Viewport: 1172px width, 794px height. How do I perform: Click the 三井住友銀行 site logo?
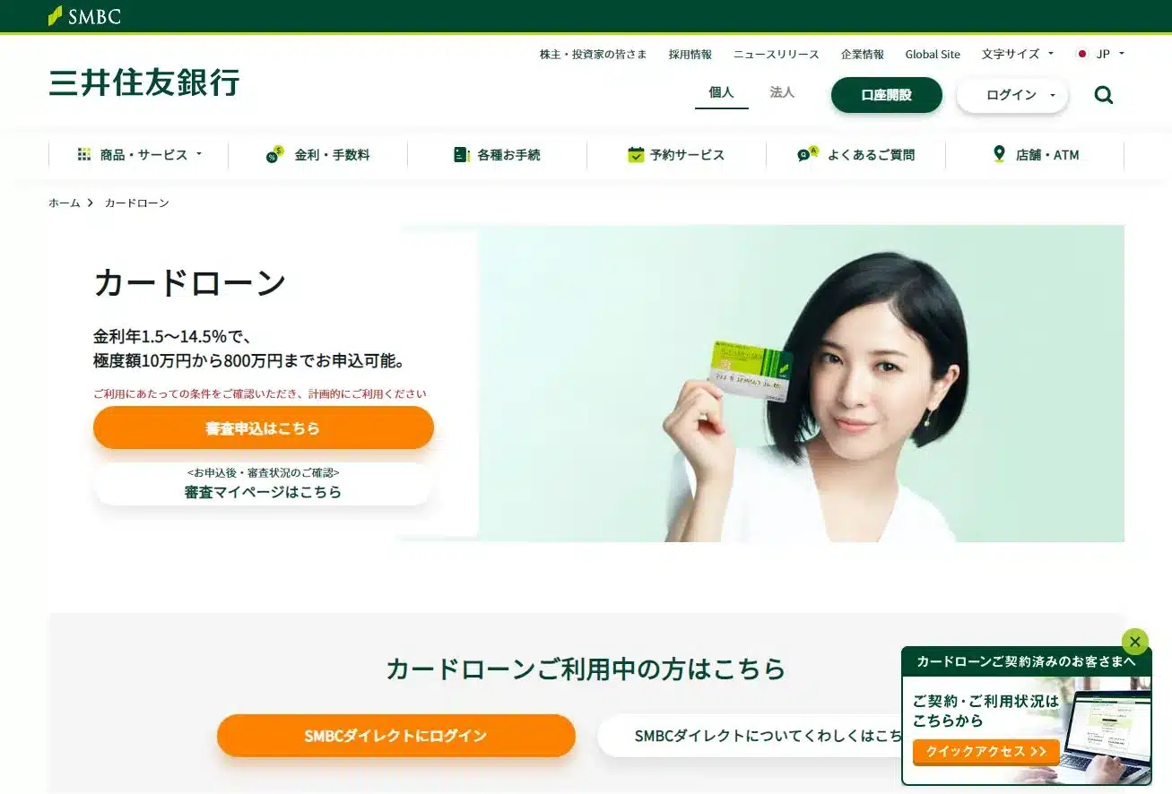click(x=144, y=82)
